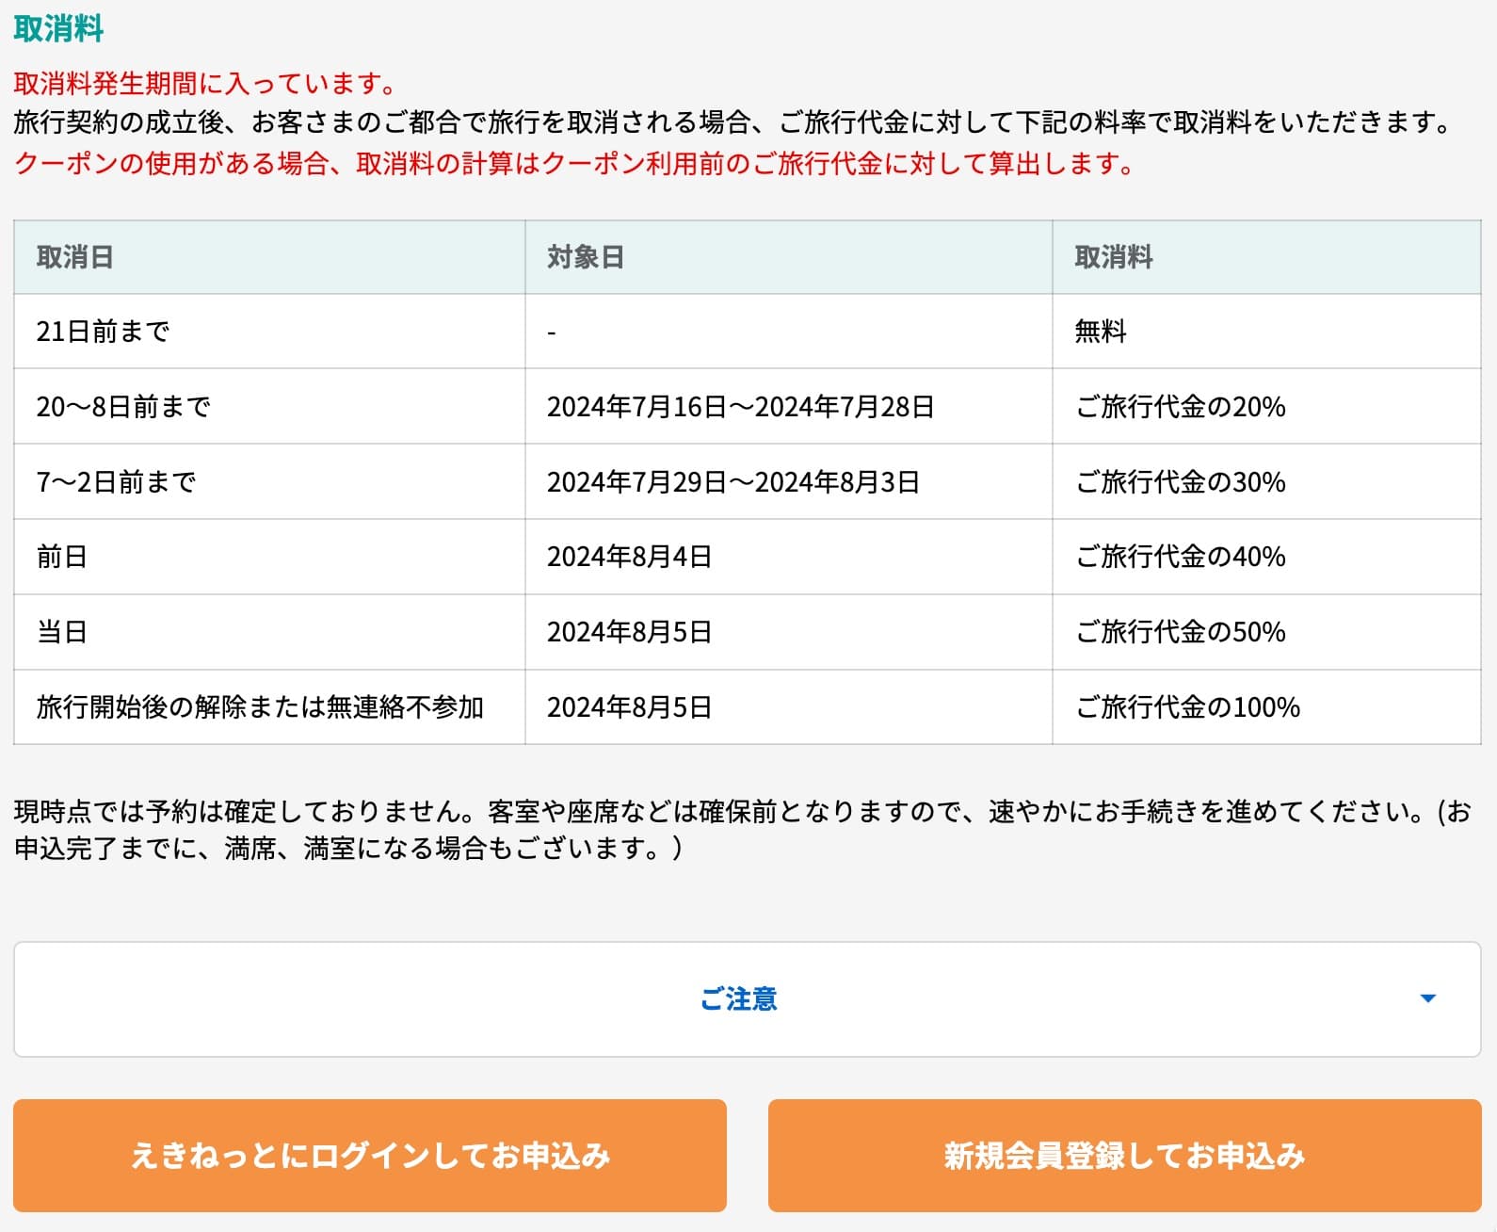Select 旅行開始後の解除または無連絡不参加 cell
Image resolution: width=1497 pixels, height=1232 pixels.
pyautogui.click(x=269, y=707)
